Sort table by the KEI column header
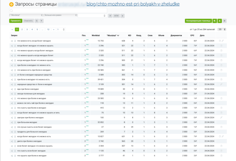 click(124, 35)
